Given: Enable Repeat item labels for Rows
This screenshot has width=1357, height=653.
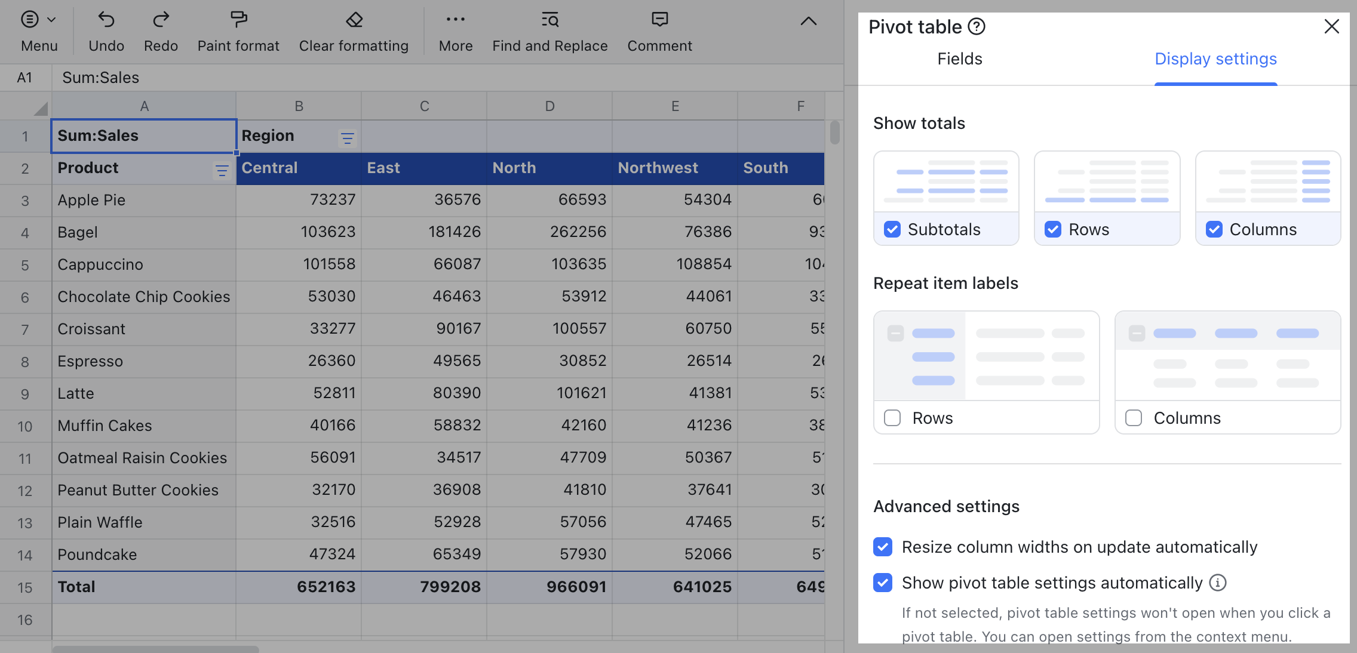Looking at the screenshot, I should (x=892, y=418).
